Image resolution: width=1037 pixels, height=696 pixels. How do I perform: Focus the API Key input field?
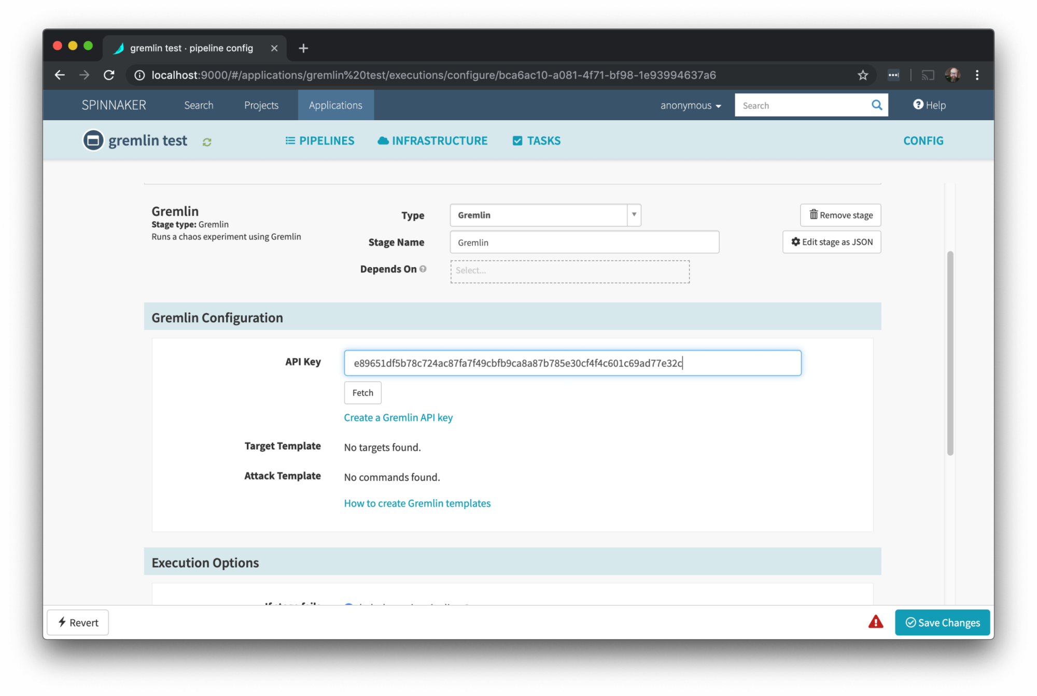572,363
